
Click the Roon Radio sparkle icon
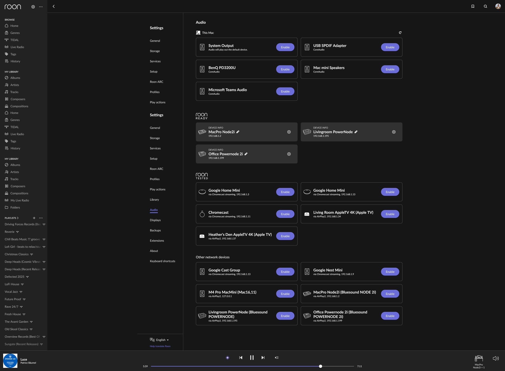pyautogui.click(x=228, y=358)
